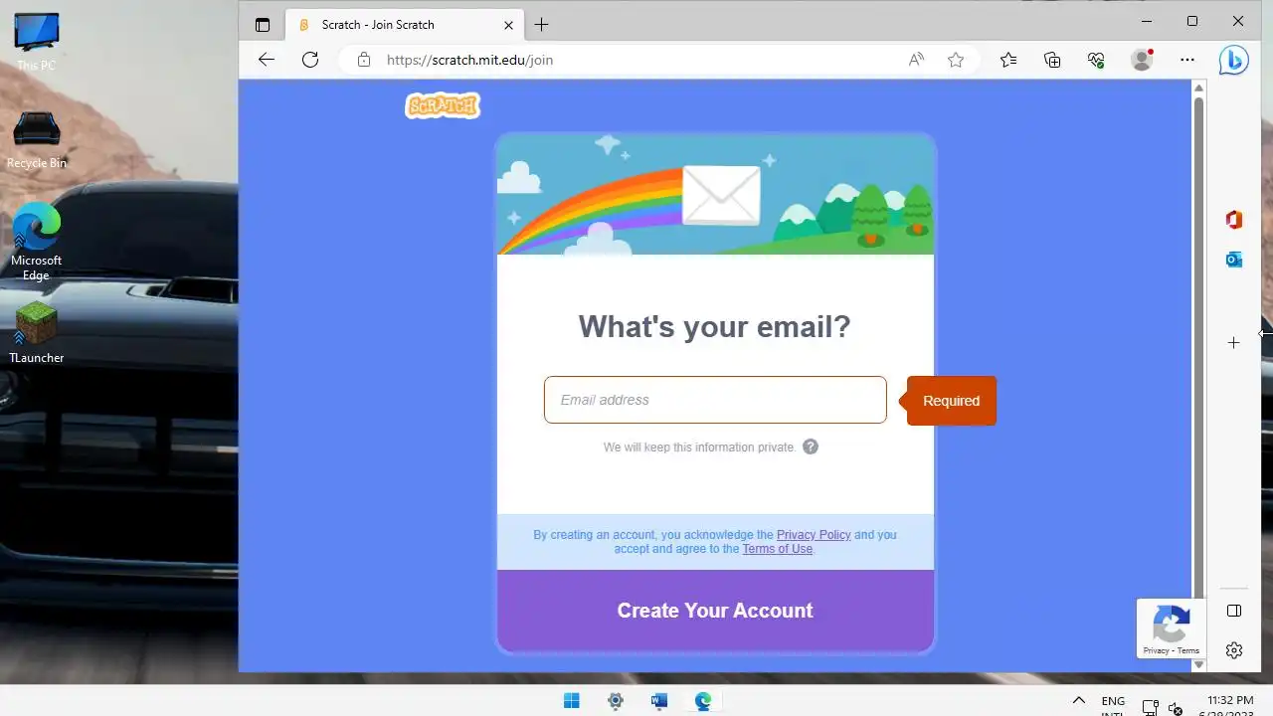Click the reCAPTCHA Privacy link
Viewport: 1273px width, 716px height.
(1156, 651)
